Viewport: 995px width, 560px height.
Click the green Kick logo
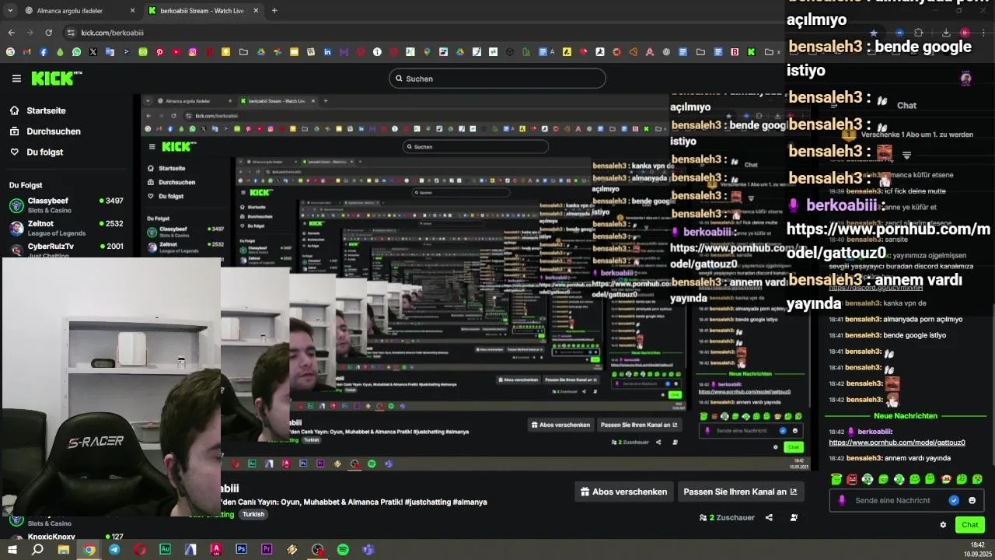tap(57, 78)
